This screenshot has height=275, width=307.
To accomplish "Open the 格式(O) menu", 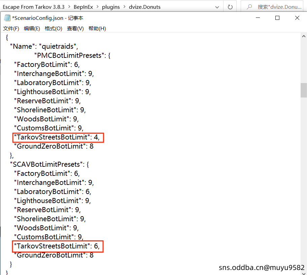I will click(54, 29).
